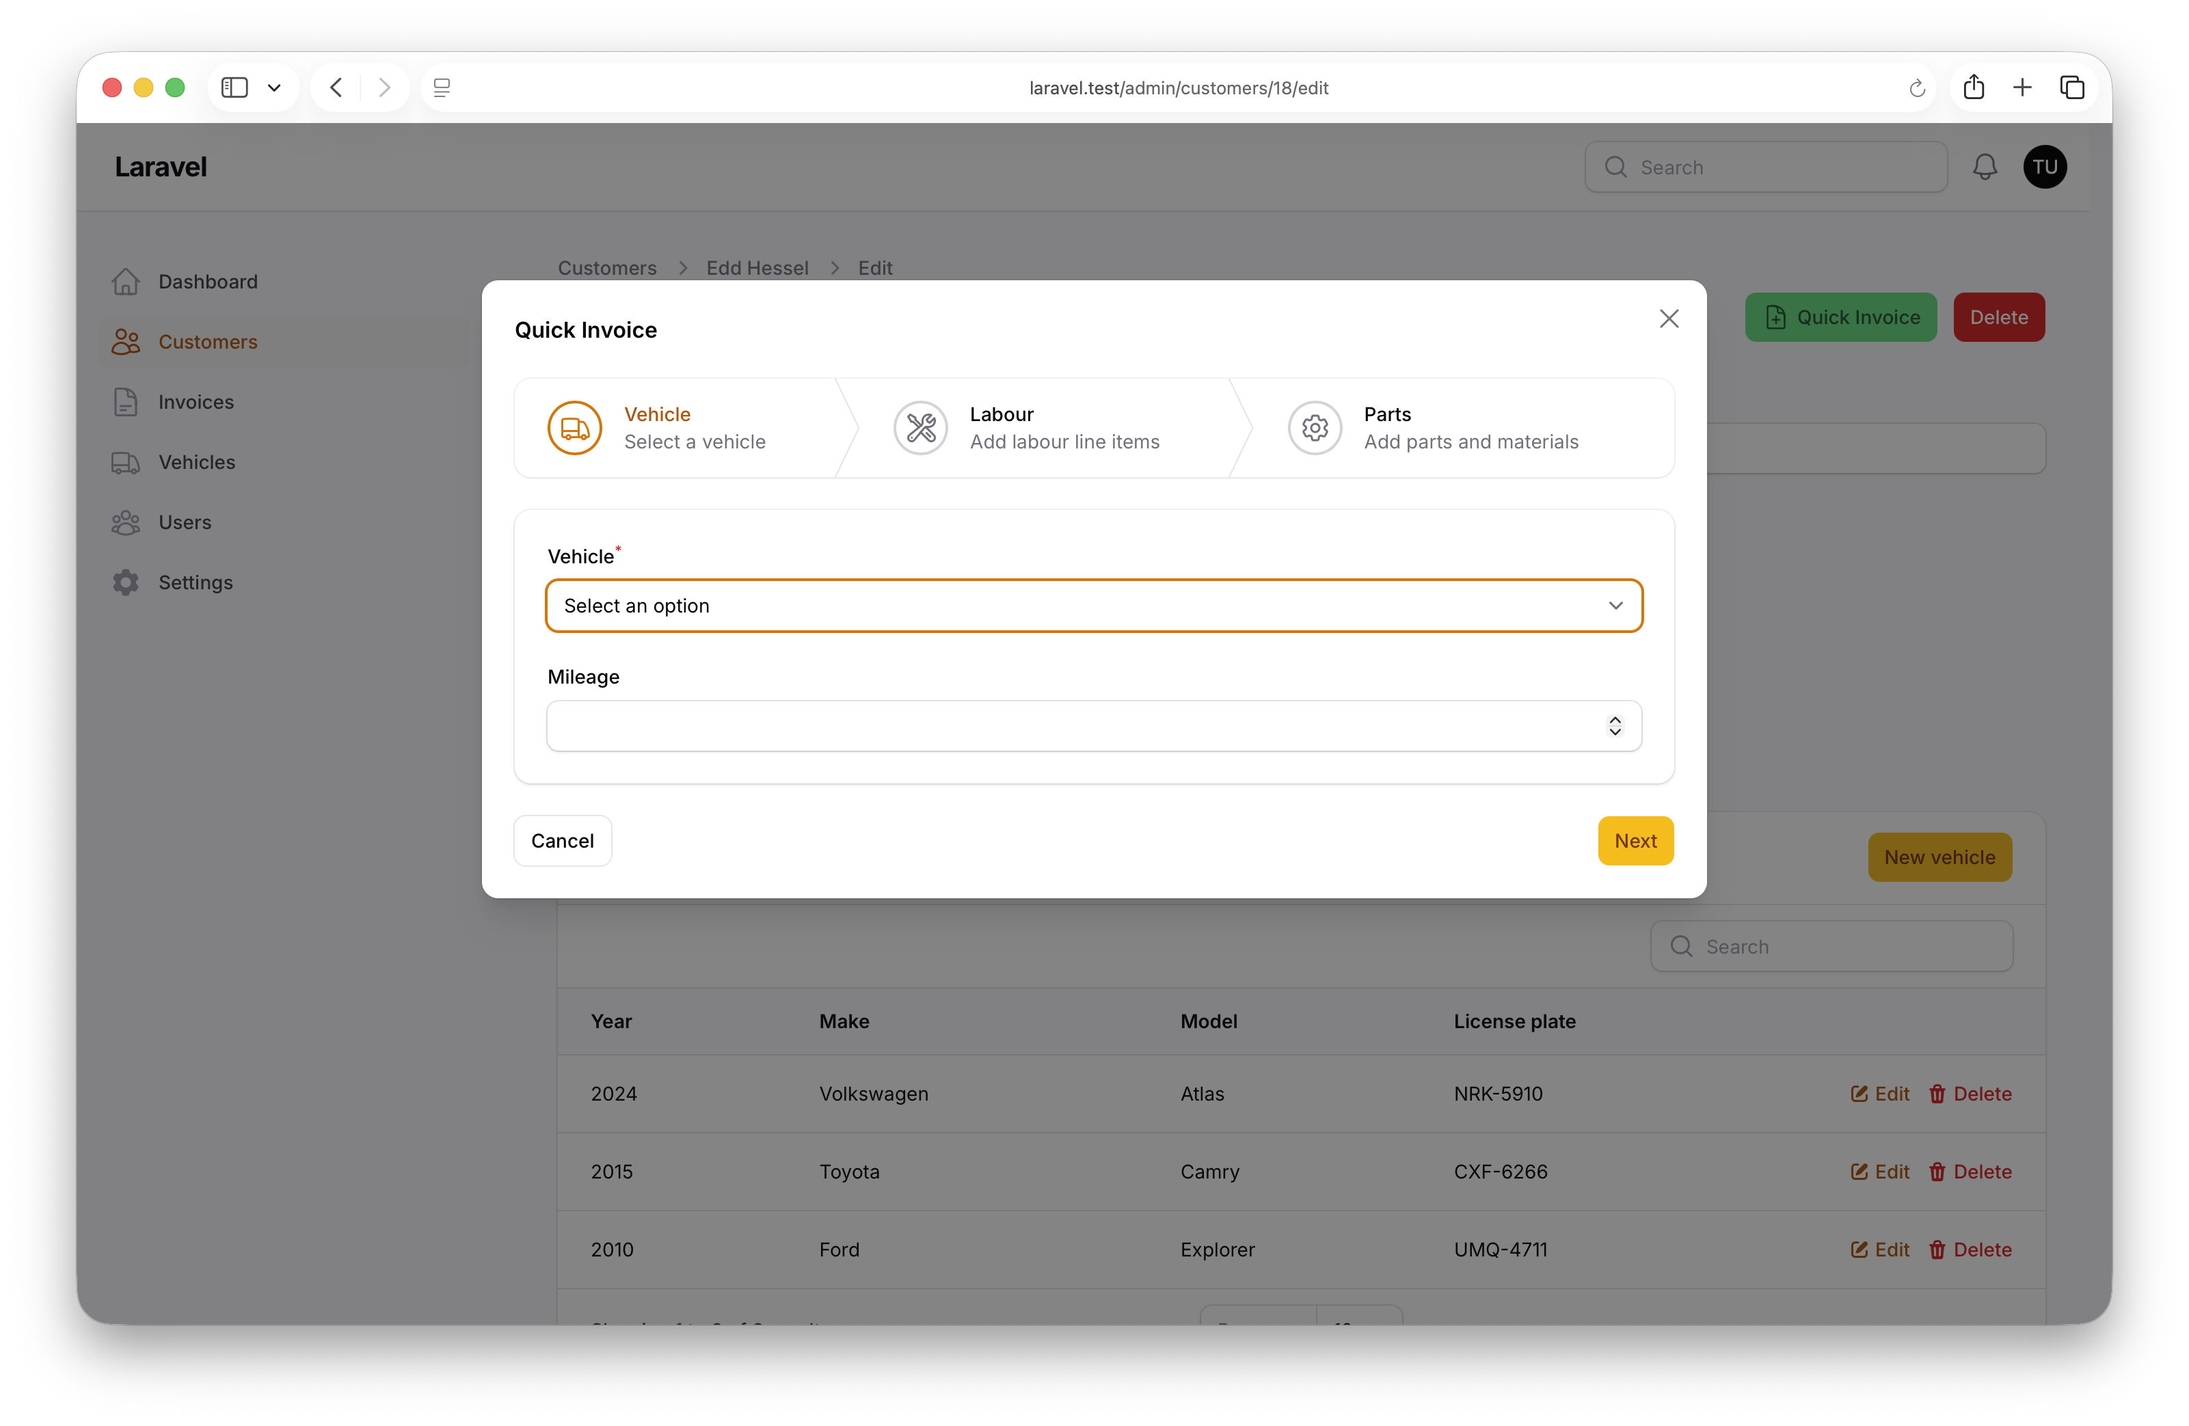
Task: Open Invoices in the sidebar
Action: [196, 402]
